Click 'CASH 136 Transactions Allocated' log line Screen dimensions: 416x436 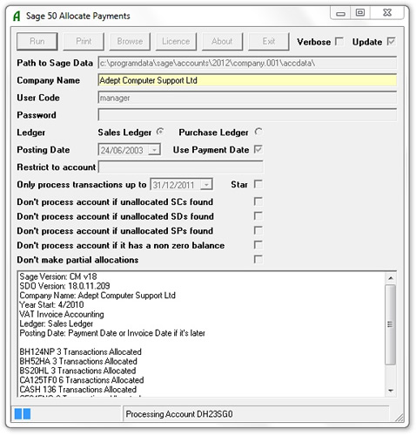(77, 390)
